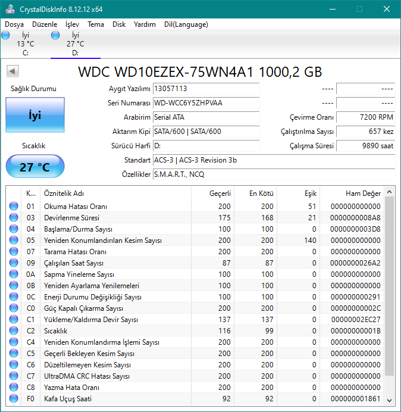
Task: Click the Aktarım Kipi SATA/600 field
Action: [x=206, y=132]
